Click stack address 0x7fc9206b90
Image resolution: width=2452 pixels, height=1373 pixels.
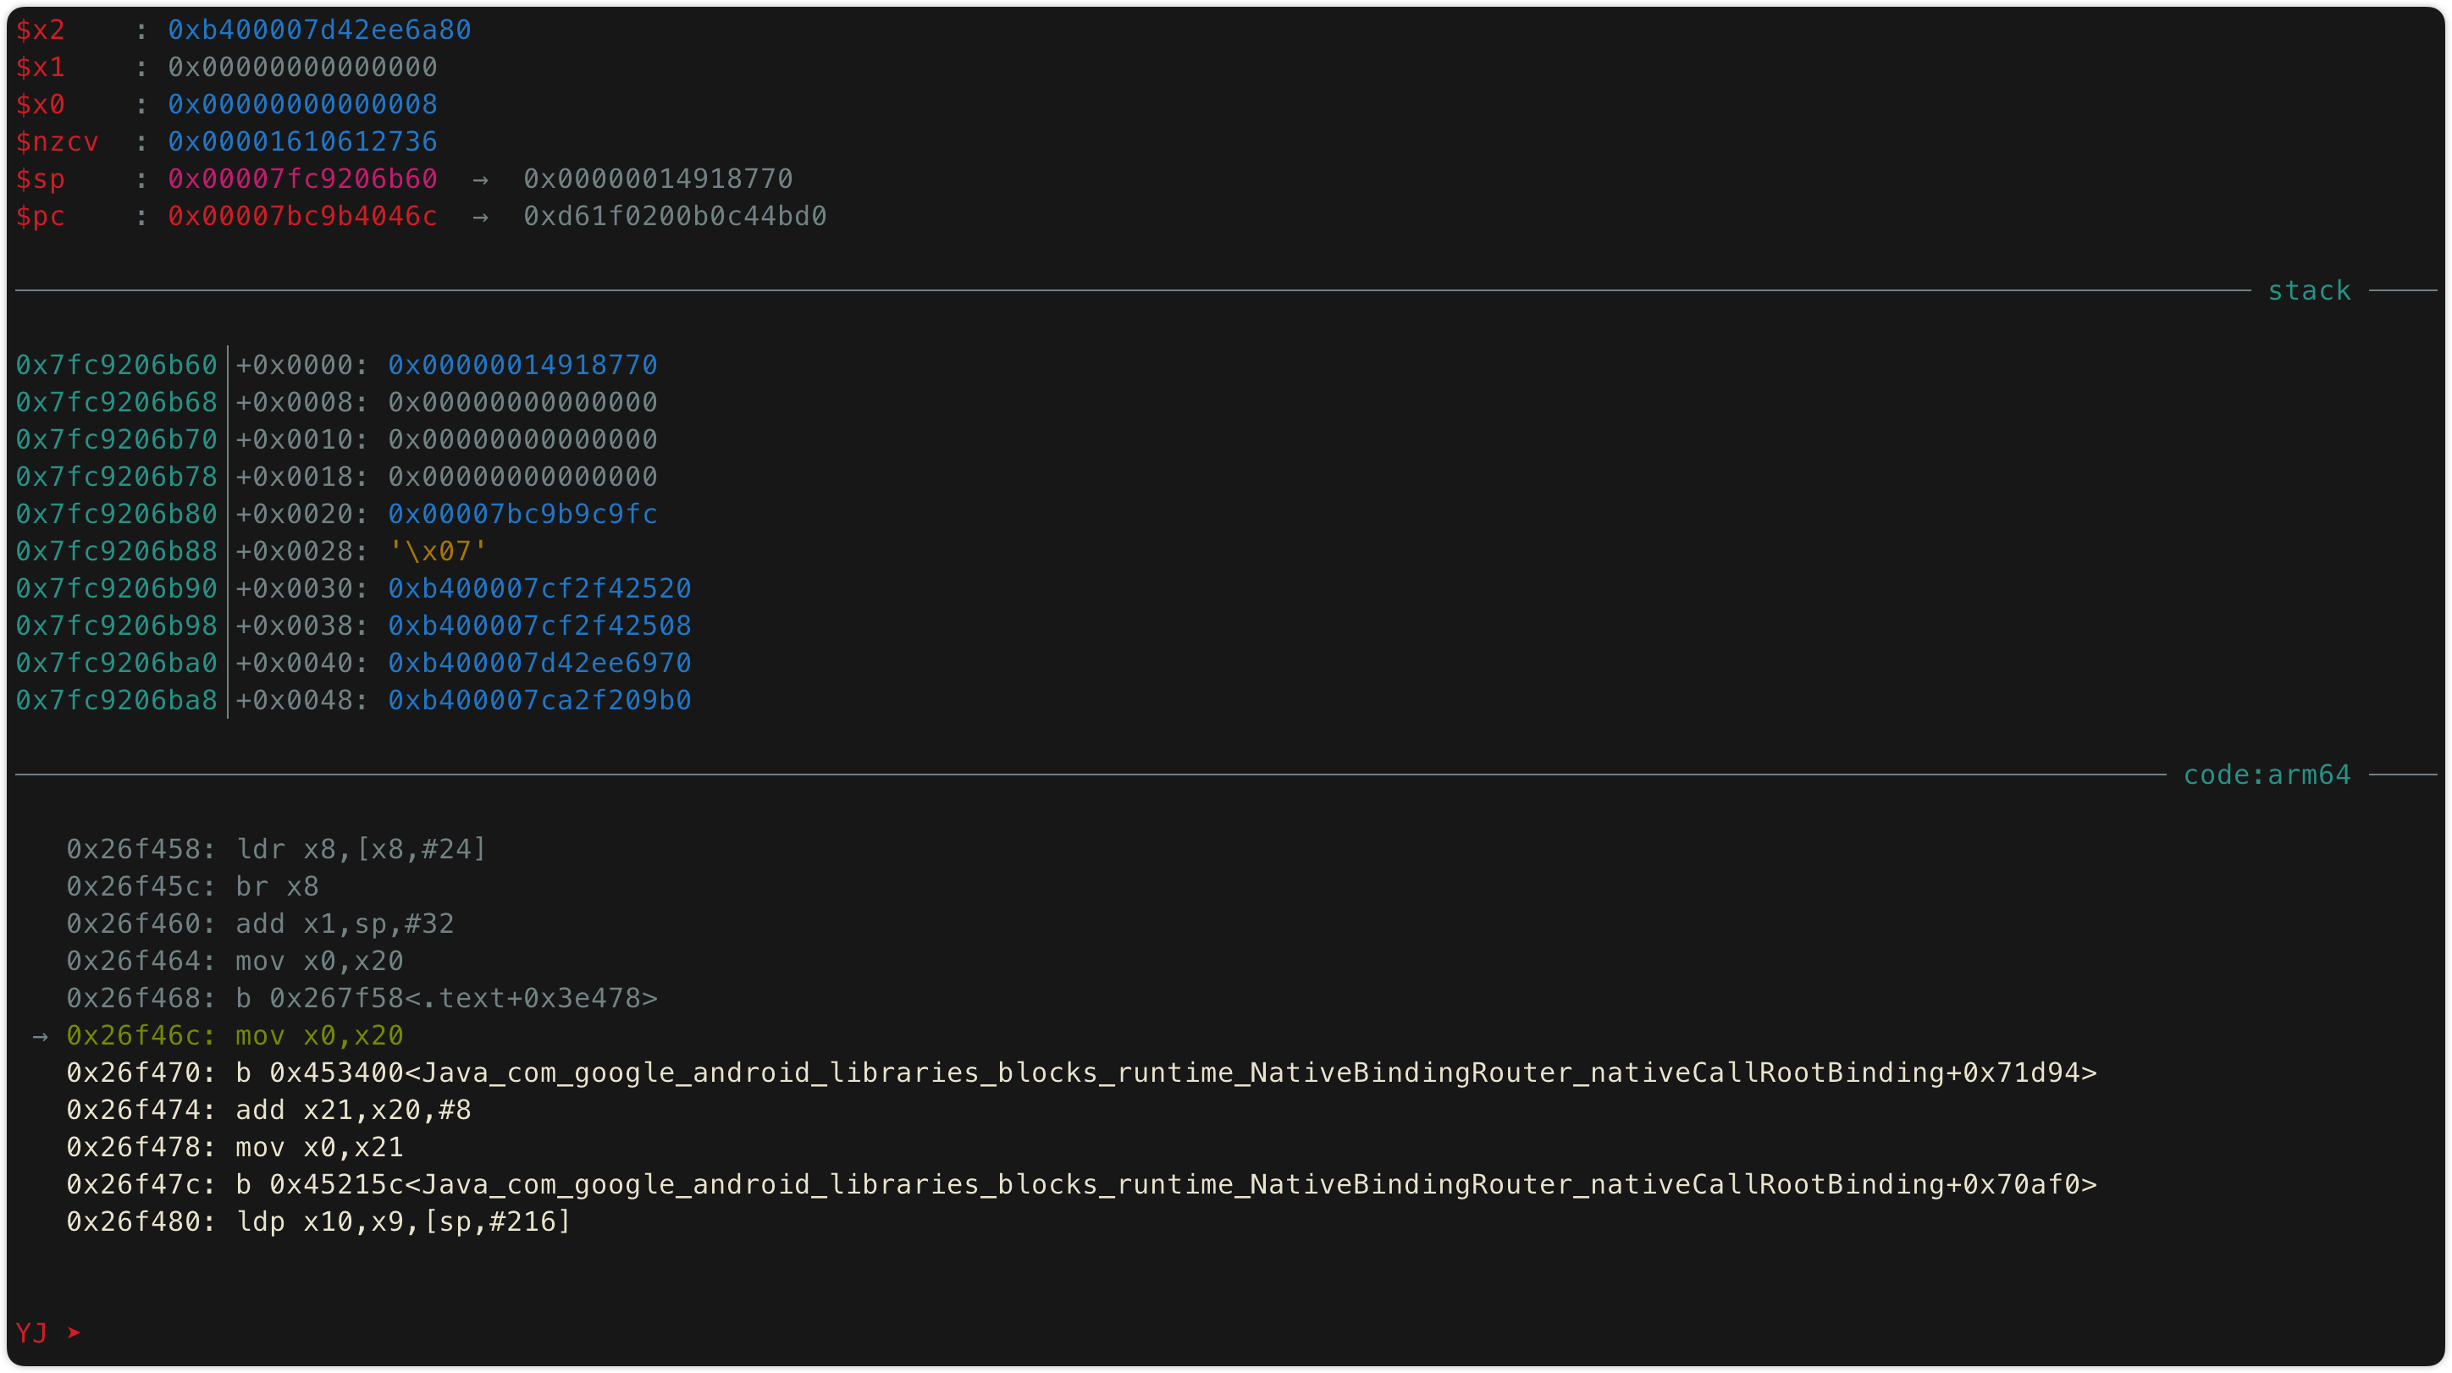[x=116, y=588]
